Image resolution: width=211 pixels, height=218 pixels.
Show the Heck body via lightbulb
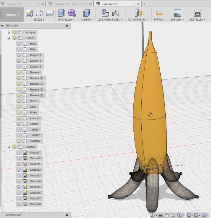coord(19,44)
